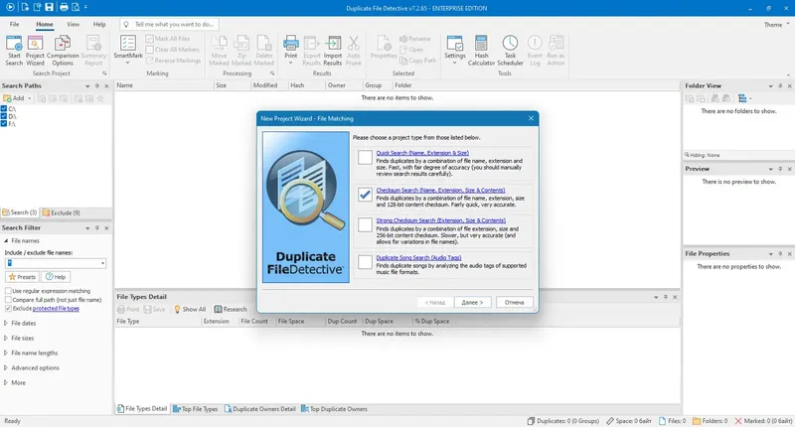
Task: Open the SmartMark tool
Action: [x=128, y=50]
